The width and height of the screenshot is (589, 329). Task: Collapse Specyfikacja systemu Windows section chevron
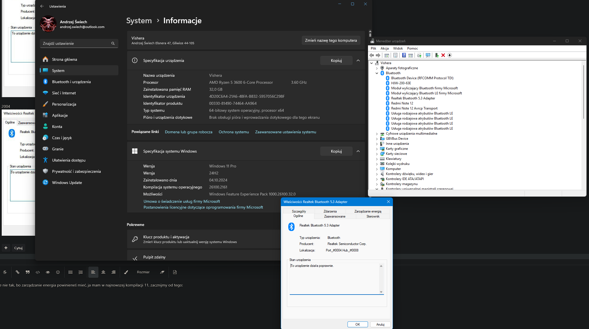pos(358,151)
